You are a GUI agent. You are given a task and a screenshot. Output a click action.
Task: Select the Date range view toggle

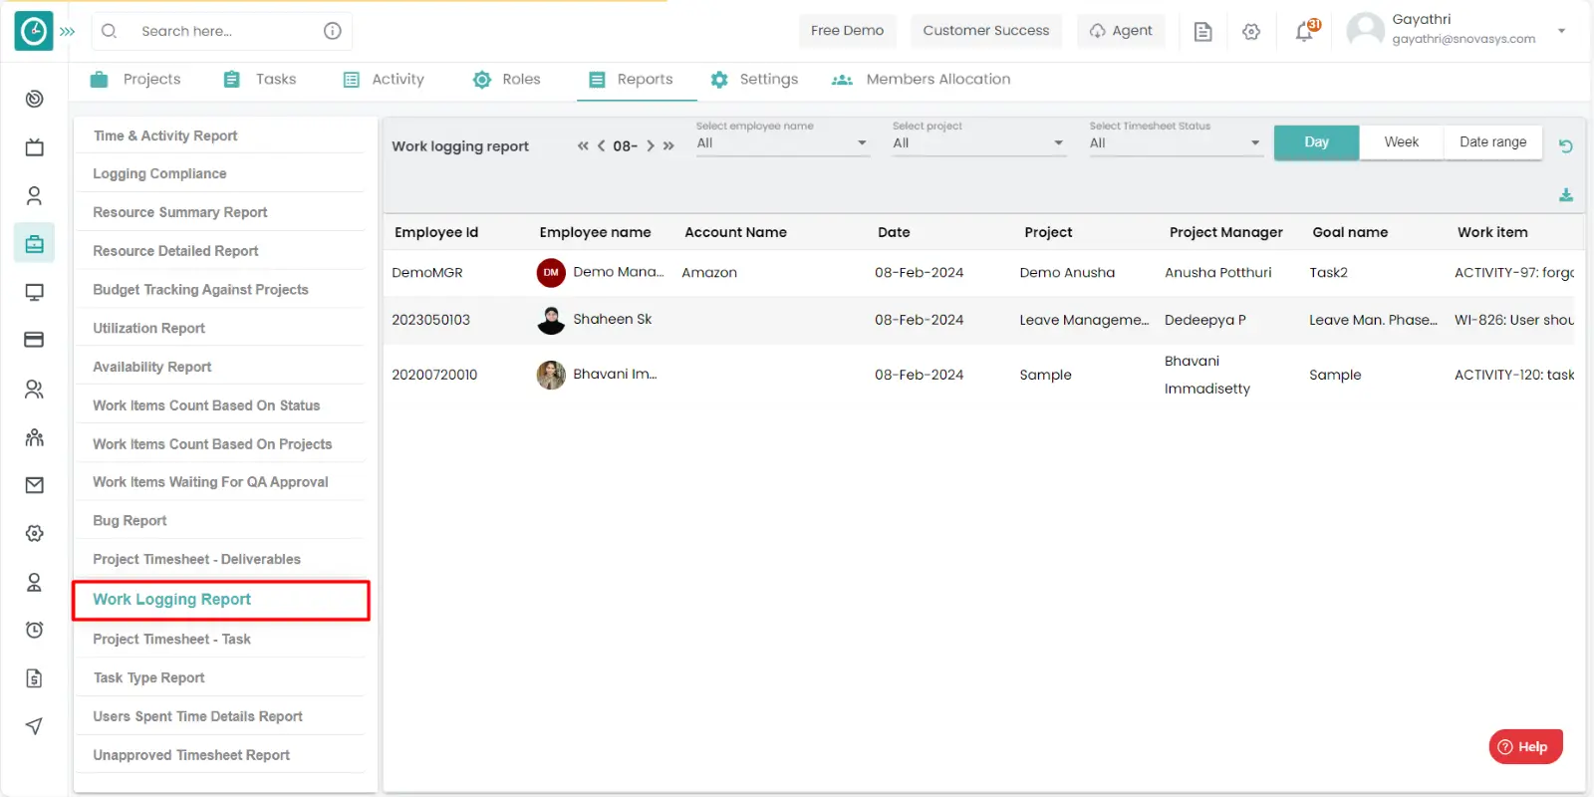(1492, 142)
